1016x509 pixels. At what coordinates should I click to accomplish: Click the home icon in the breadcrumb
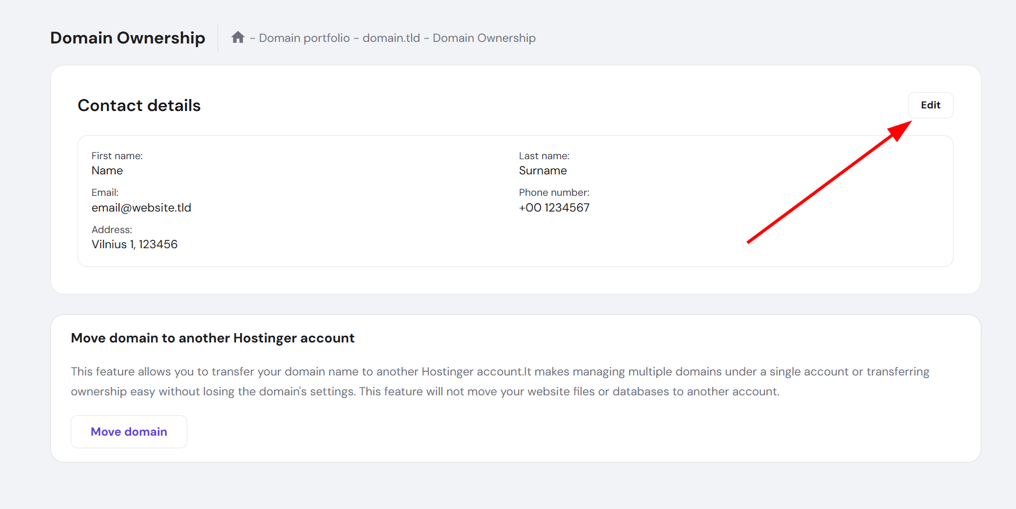238,38
